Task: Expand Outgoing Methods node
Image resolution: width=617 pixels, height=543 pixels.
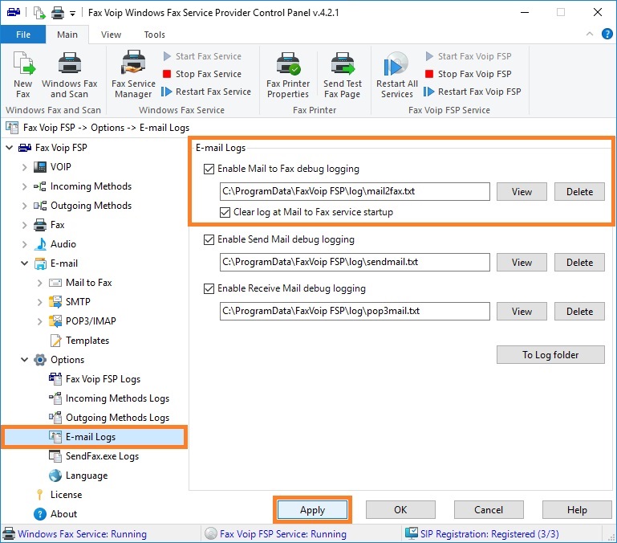Action: (24, 206)
